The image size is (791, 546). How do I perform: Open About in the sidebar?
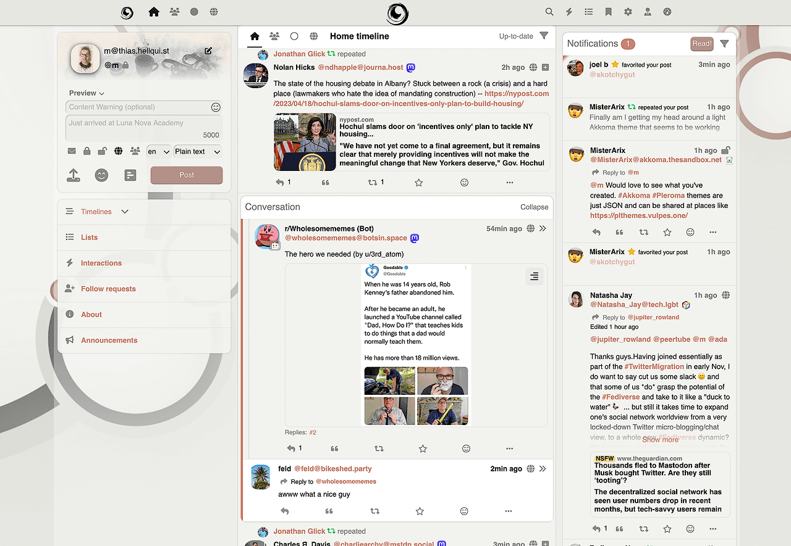(x=144, y=315)
